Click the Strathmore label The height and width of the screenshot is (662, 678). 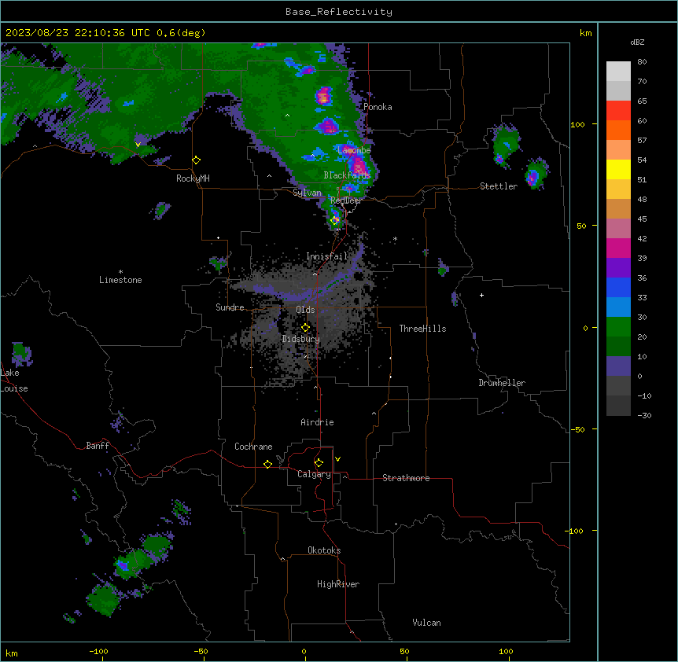coord(406,478)
